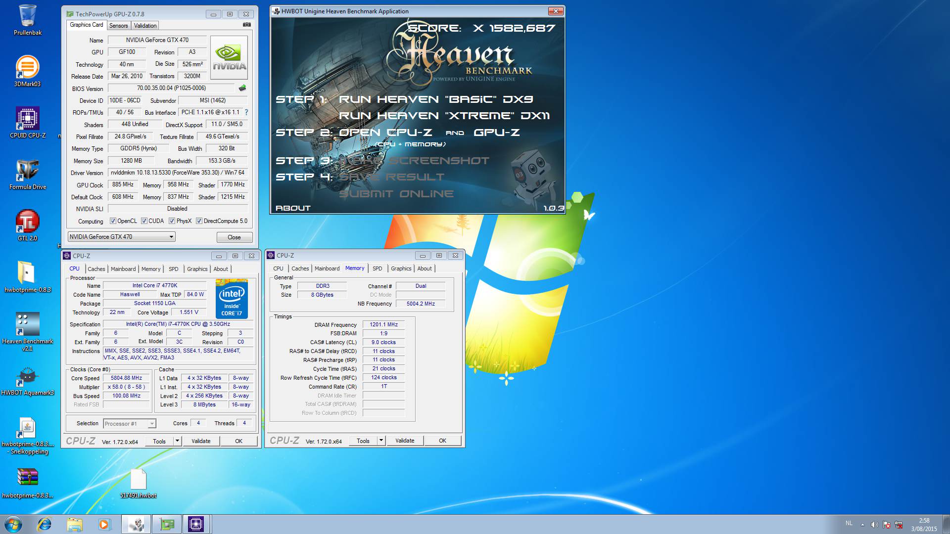Show hidden tray icons arrow

tap(862, 525)
